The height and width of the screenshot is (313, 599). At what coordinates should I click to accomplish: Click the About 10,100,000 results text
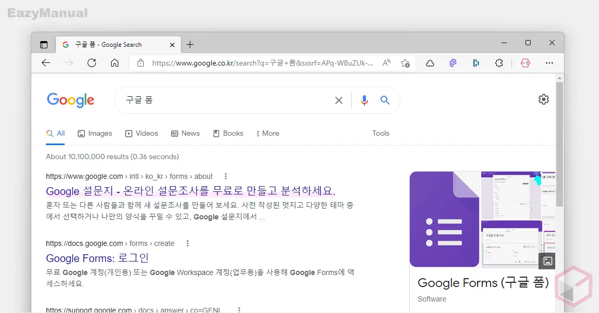click(x=112, y=156)
